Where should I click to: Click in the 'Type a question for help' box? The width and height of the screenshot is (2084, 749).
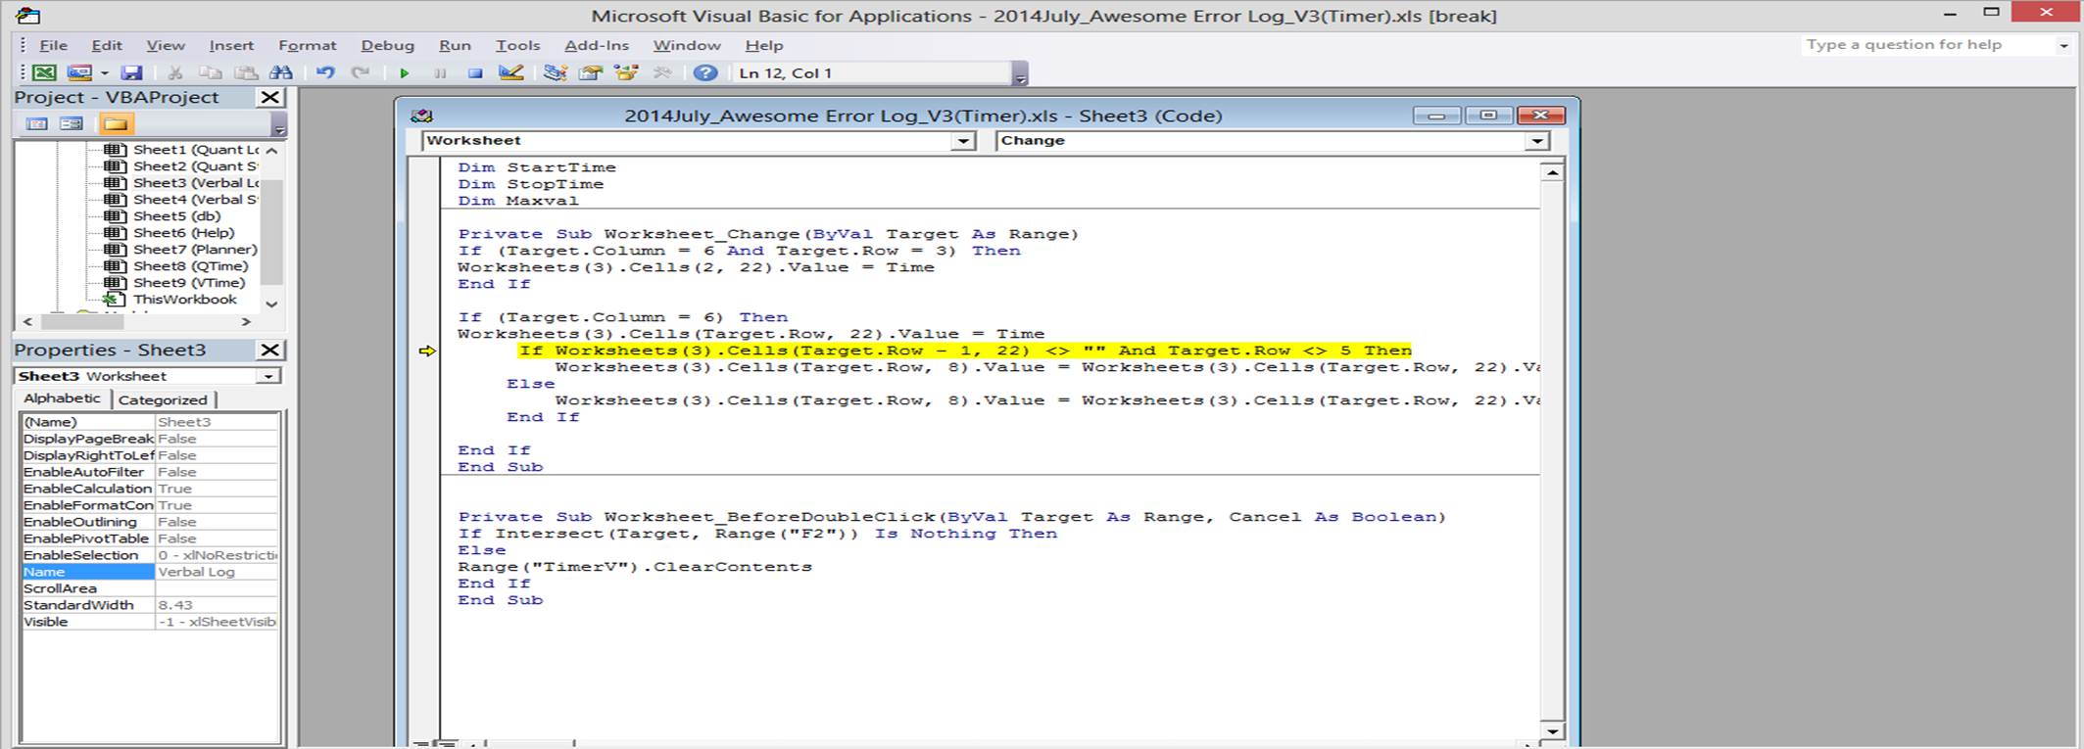(x=1927, y=45)
